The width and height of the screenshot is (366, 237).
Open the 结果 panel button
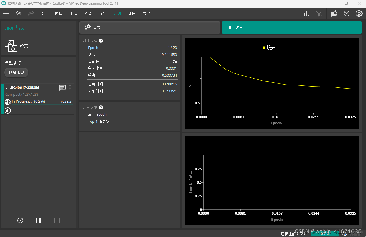point(292,28)
